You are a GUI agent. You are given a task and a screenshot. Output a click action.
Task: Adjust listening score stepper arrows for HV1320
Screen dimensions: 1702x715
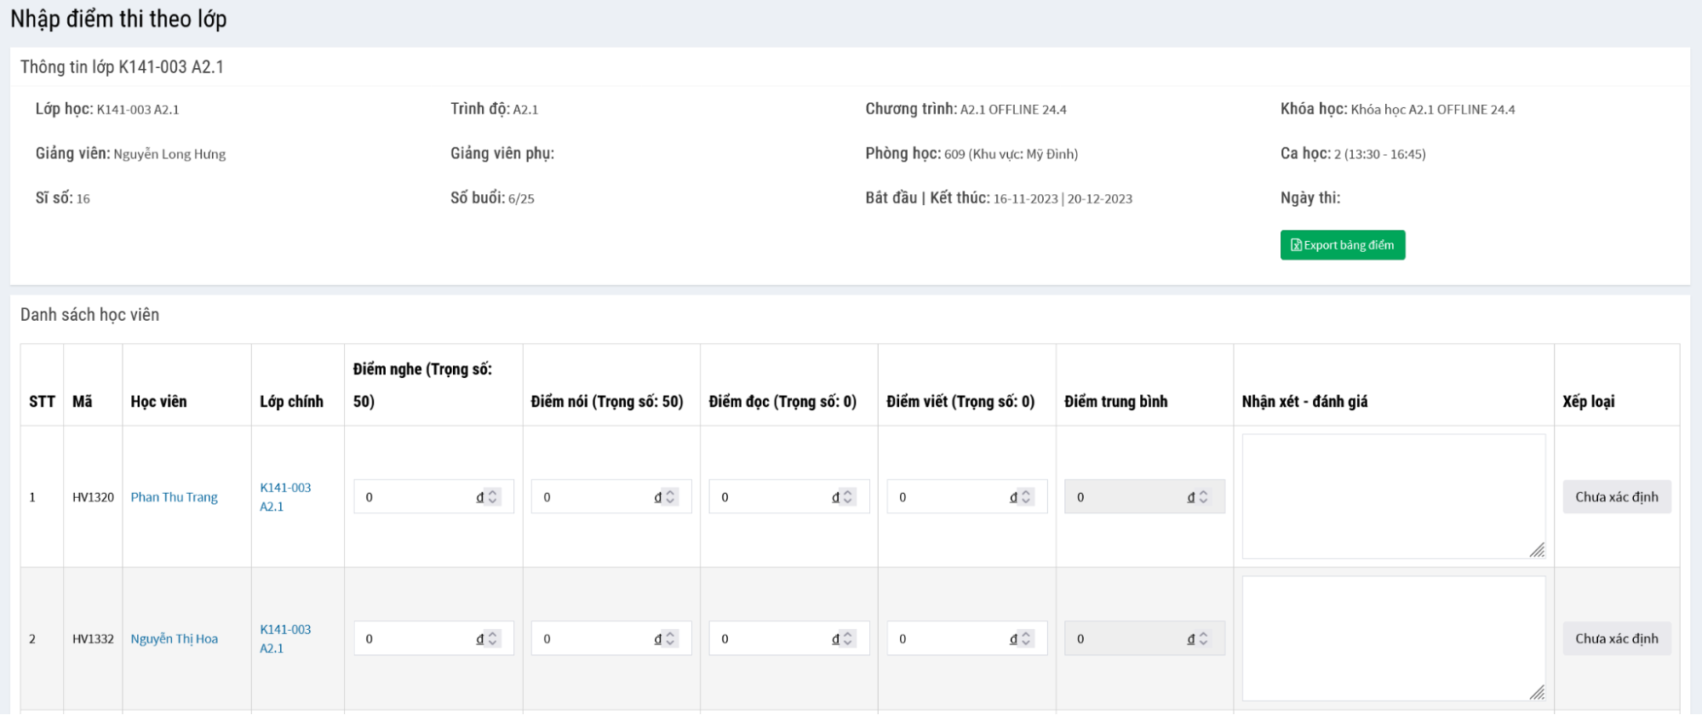point(493,497)
